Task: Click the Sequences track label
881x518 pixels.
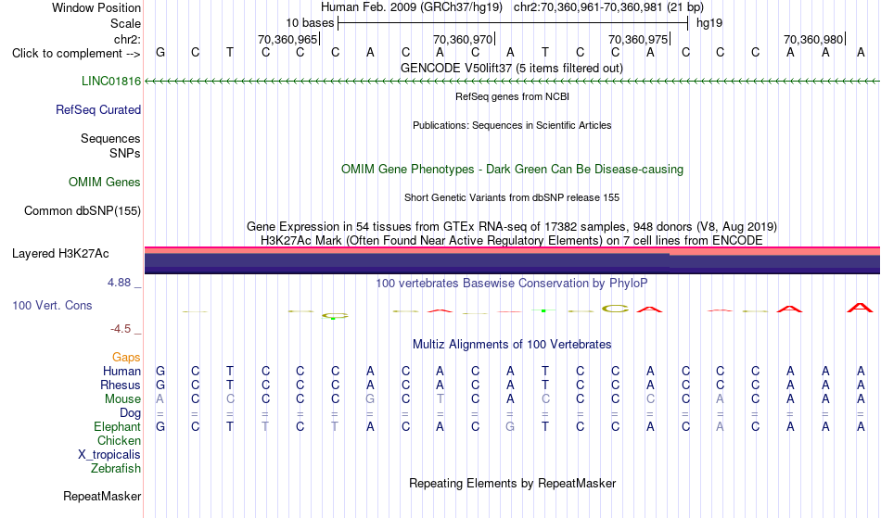Action: pos(110,138)
